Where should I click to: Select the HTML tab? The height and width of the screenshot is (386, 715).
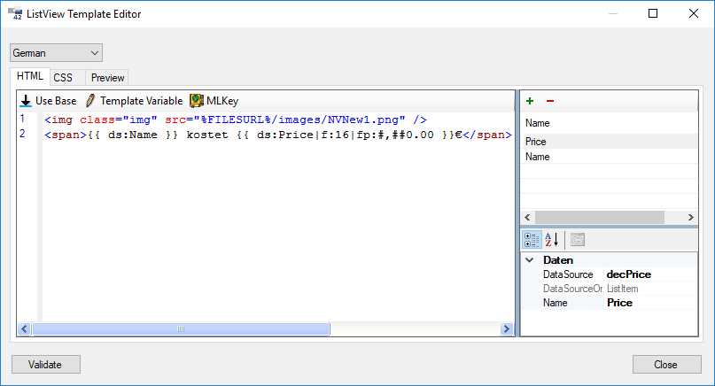point(30,77)
